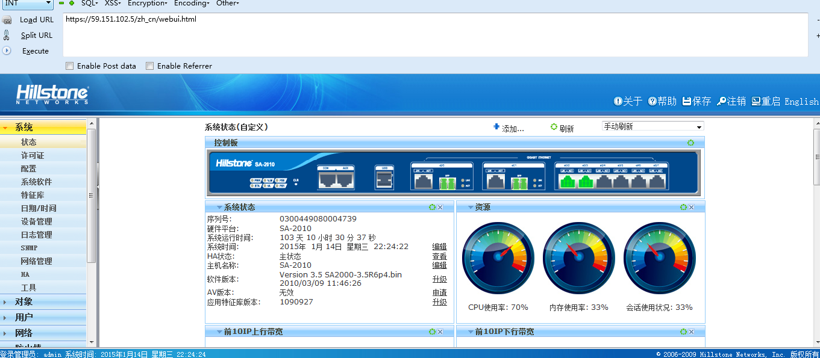Image resolution: width=820 pixels, height=358 pixels.
Task: Click 查看 link for HA状态
Action: (x=439, y=256)
